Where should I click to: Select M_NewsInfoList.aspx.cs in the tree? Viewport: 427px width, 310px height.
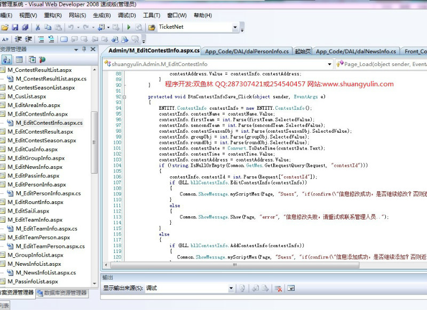(x=46, y=273)
